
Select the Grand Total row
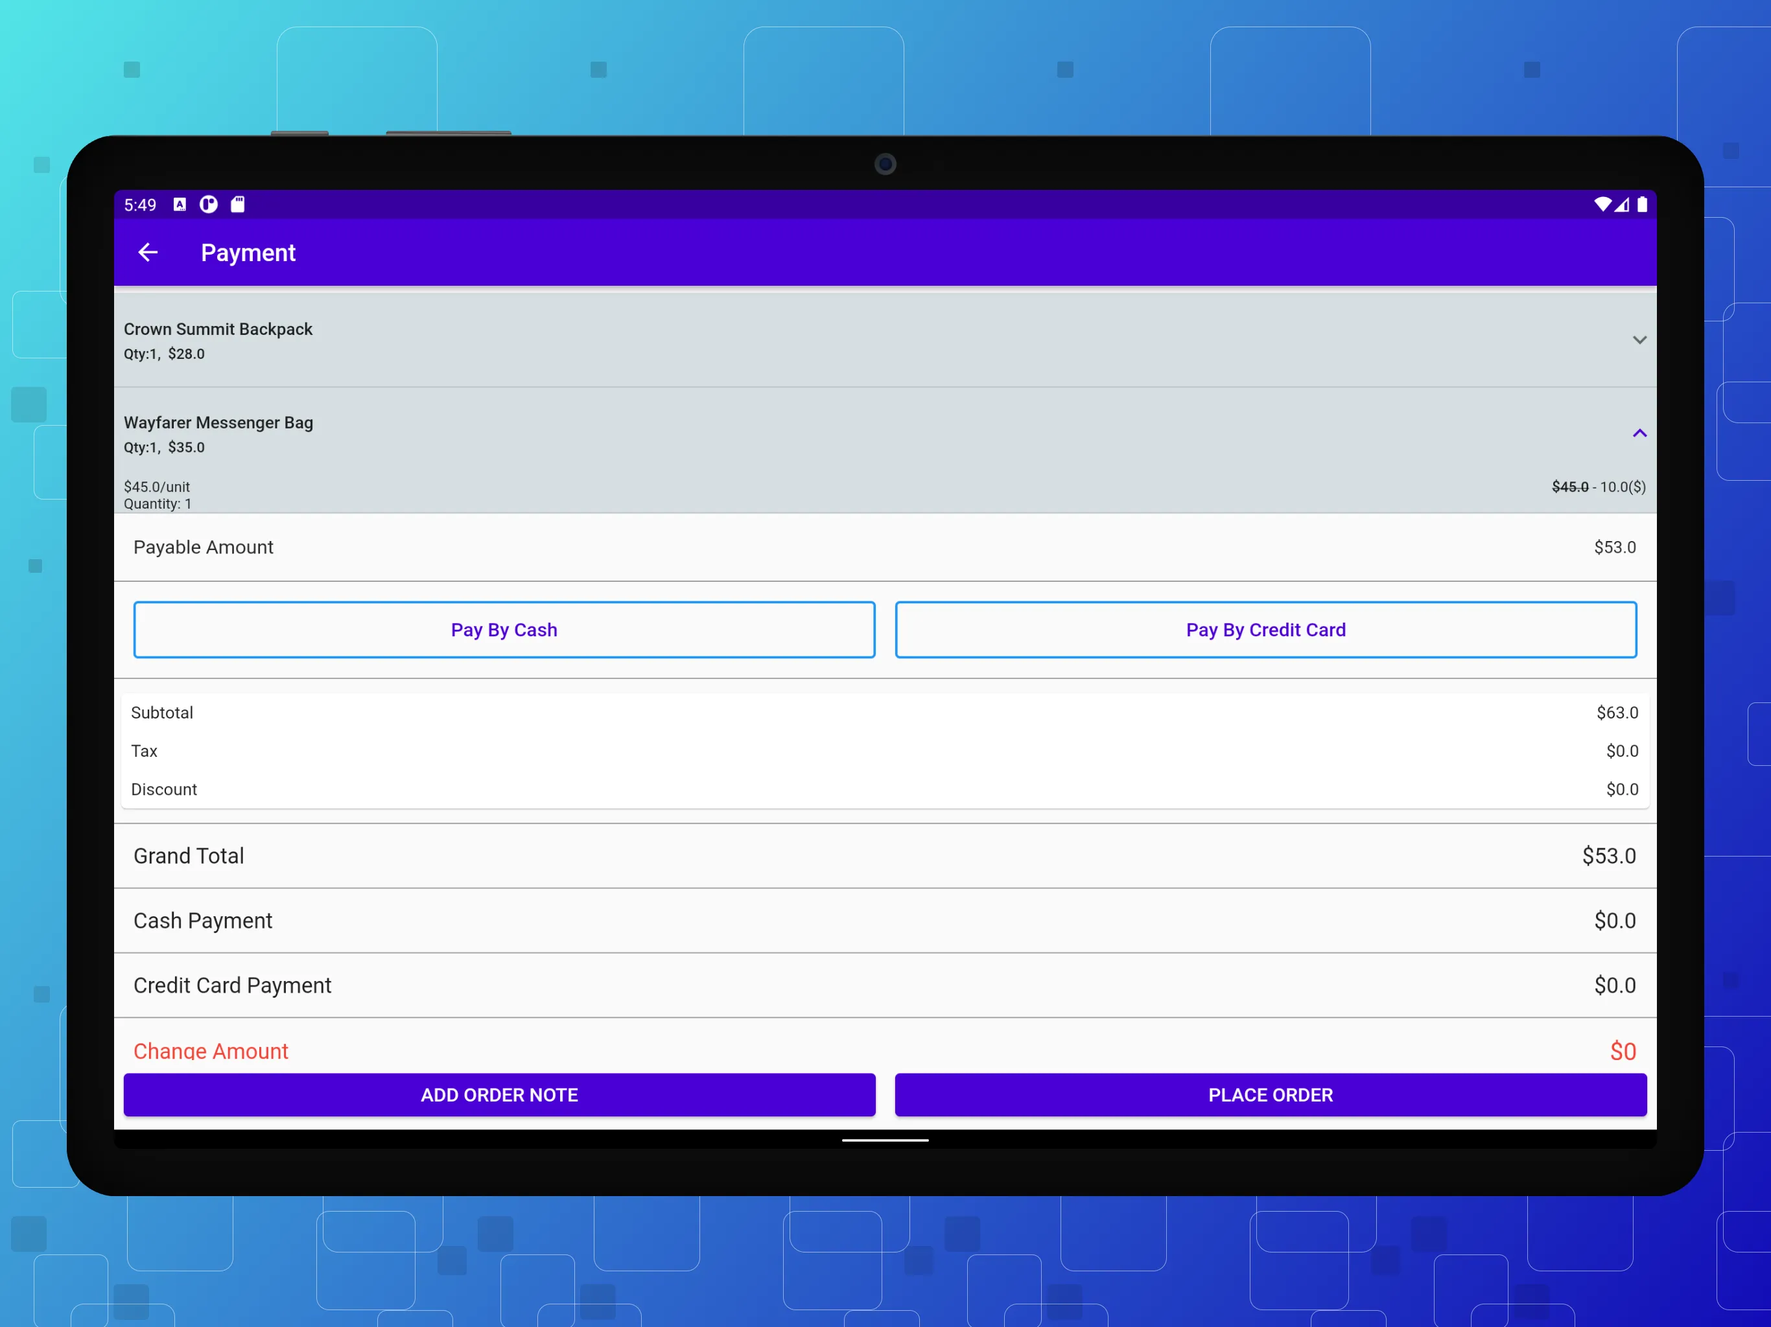(x=884, y=855)
